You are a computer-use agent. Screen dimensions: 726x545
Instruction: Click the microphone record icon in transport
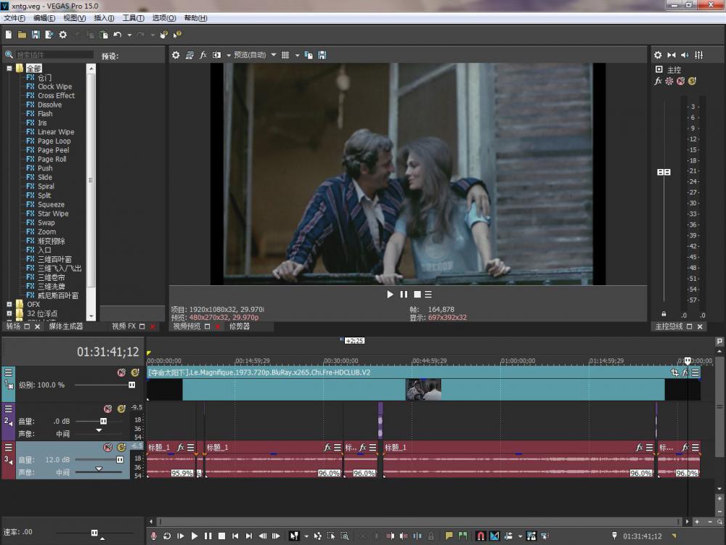154,536
